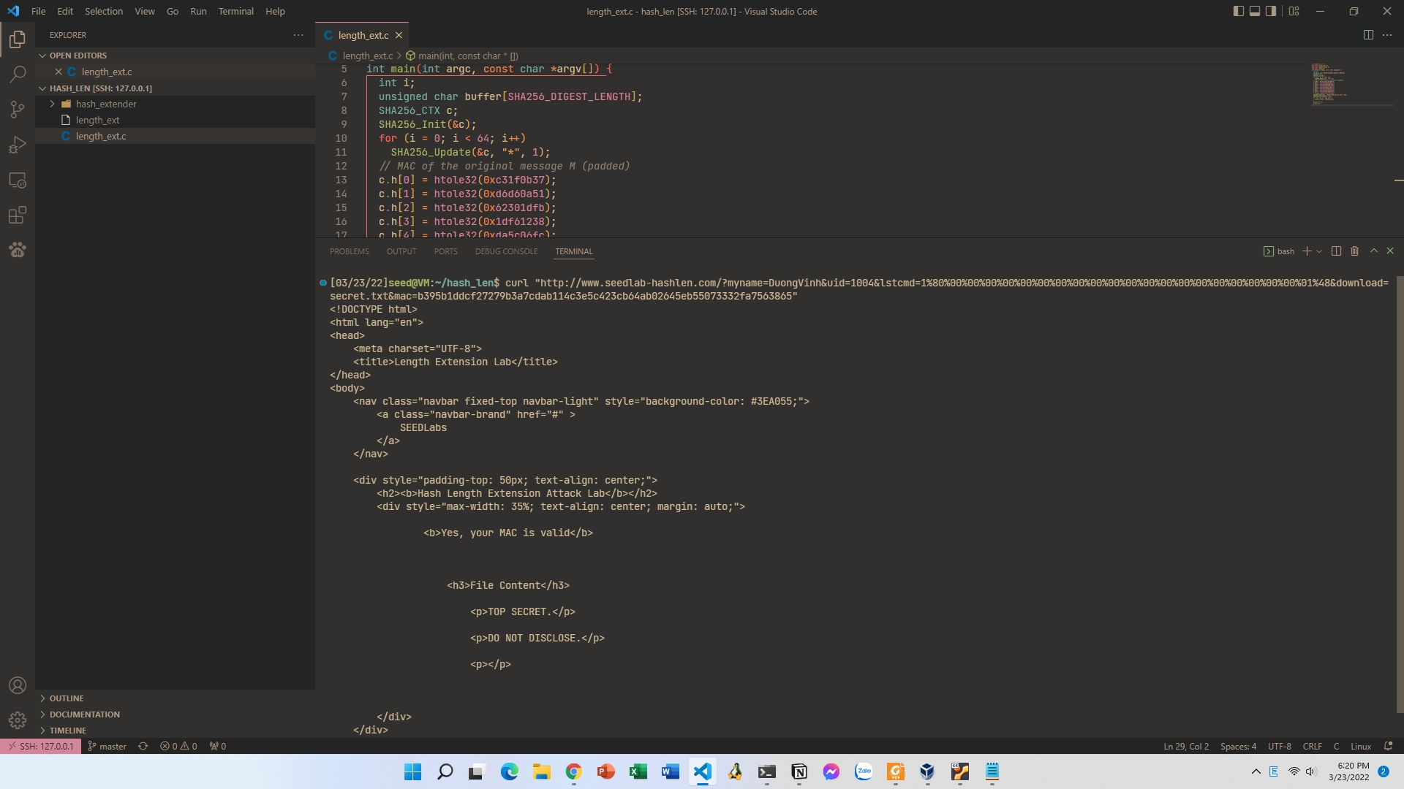1404x789 pixels.
Task: Toggle the Panel layout button
Action: pos(1255,11)
